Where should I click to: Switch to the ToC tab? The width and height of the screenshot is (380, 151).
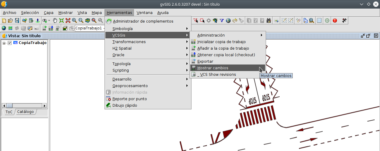click(9, 112)
